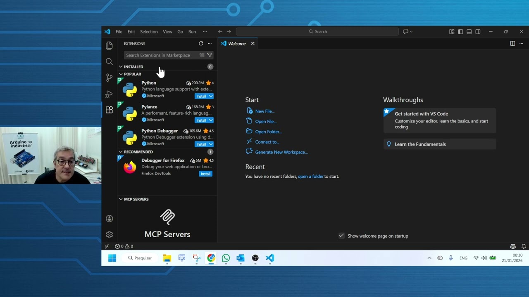
Task: Click the open a folder link
Action: click(x=311, y=176)
